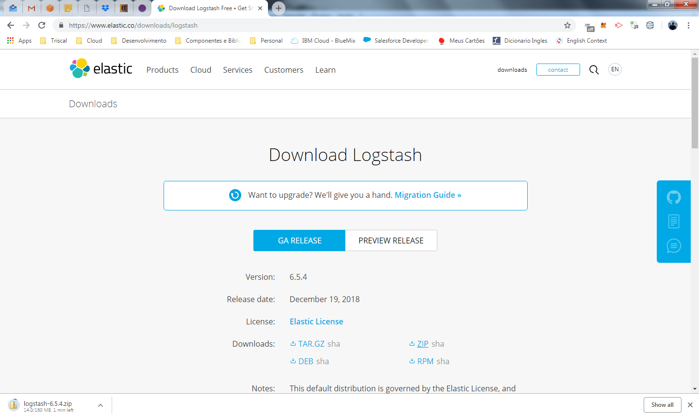Open the IBM Cloud - BlueMix bookmark
699x417 pixels.
pyautogui.click(x=323, y=41)
